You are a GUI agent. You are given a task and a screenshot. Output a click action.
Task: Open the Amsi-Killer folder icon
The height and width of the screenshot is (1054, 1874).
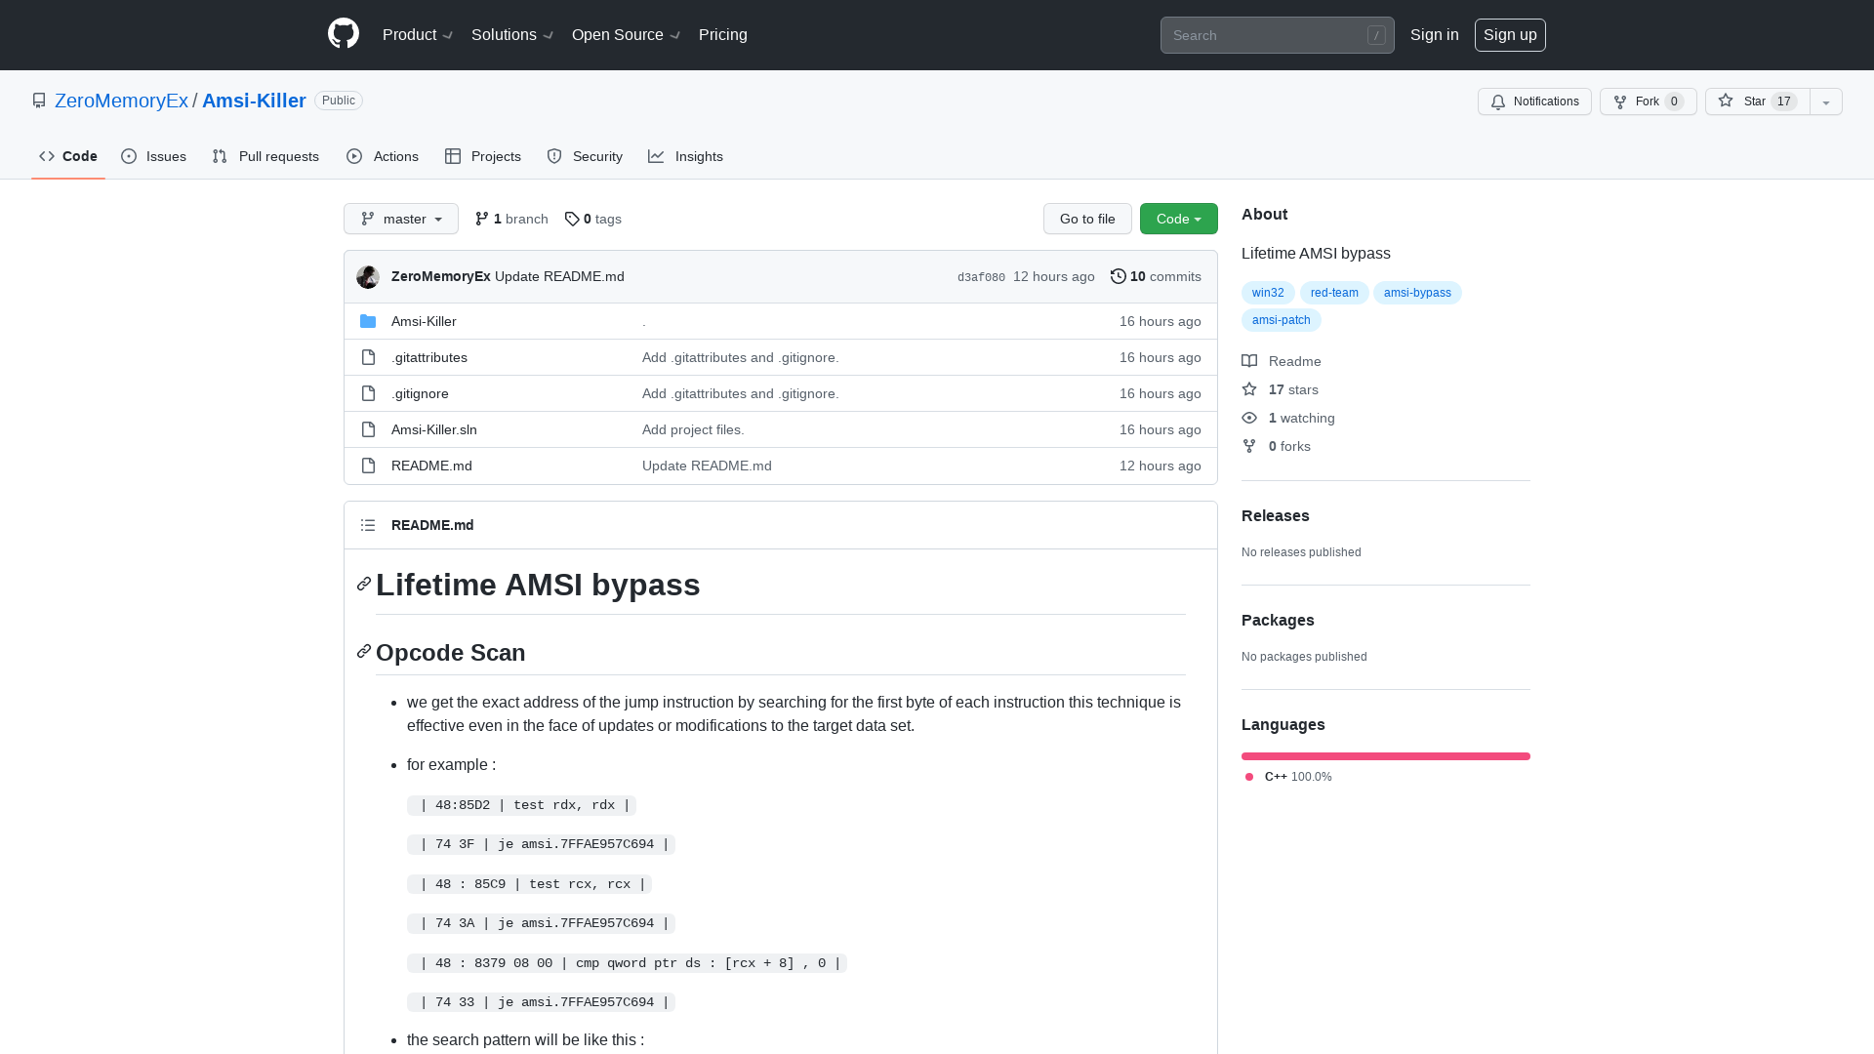tap(368, 321)
